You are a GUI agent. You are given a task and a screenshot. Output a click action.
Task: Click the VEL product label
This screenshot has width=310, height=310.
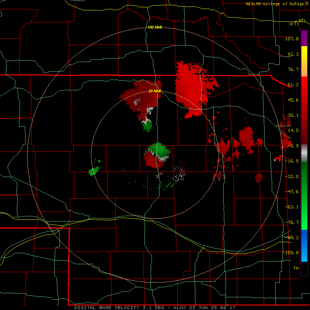point(302,20)
